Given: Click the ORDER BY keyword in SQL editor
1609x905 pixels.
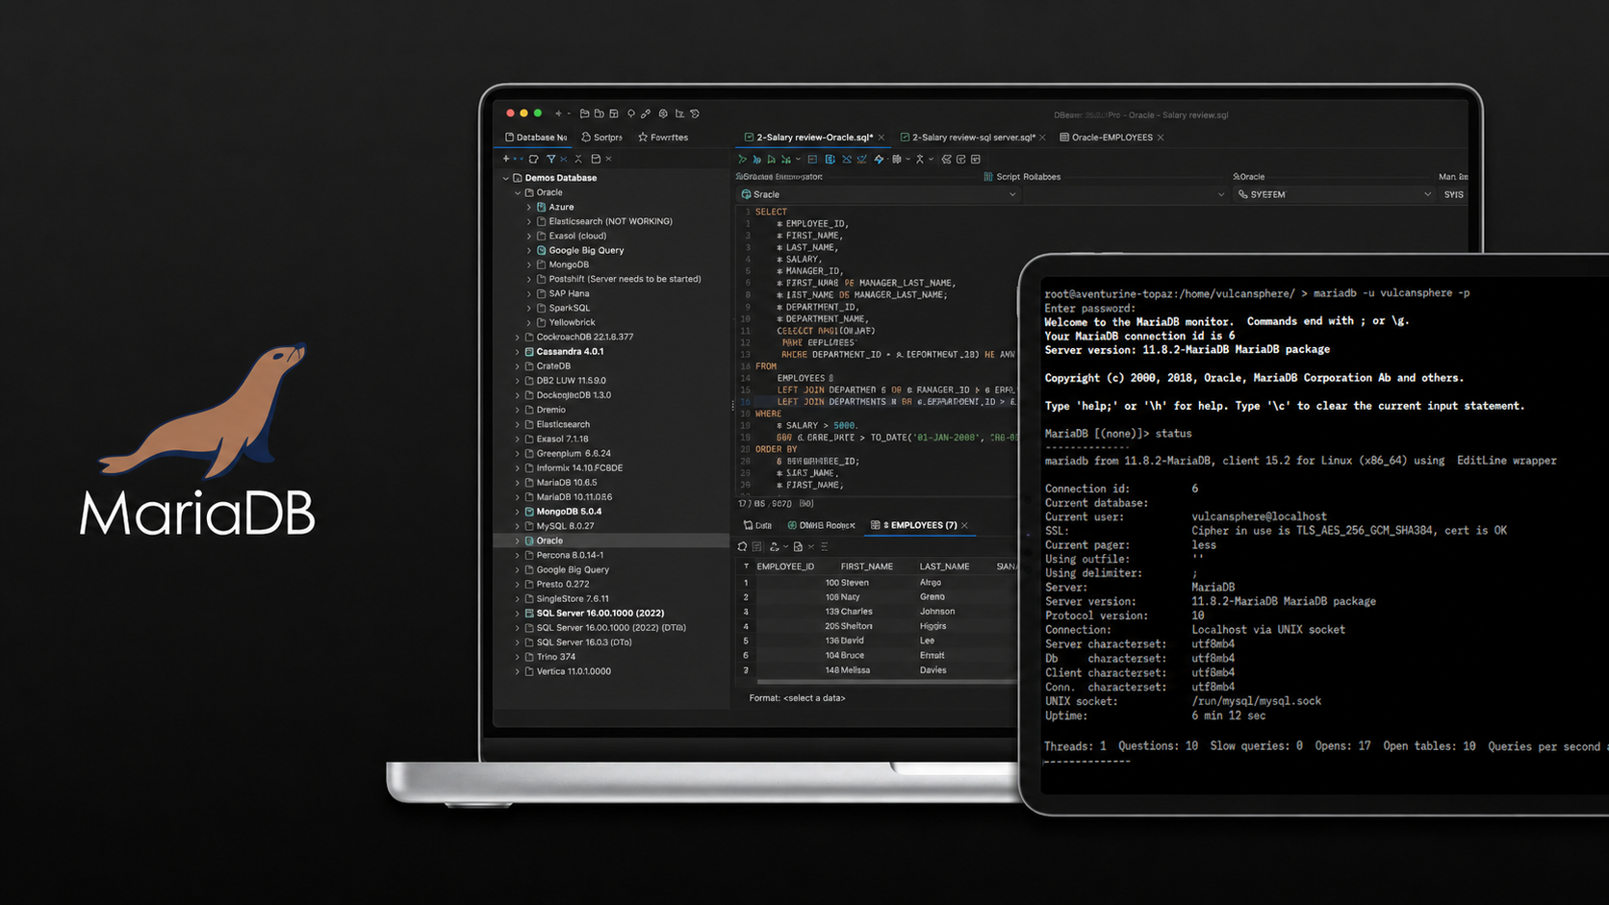Looking at the screenshot, I should click(776, 449).
